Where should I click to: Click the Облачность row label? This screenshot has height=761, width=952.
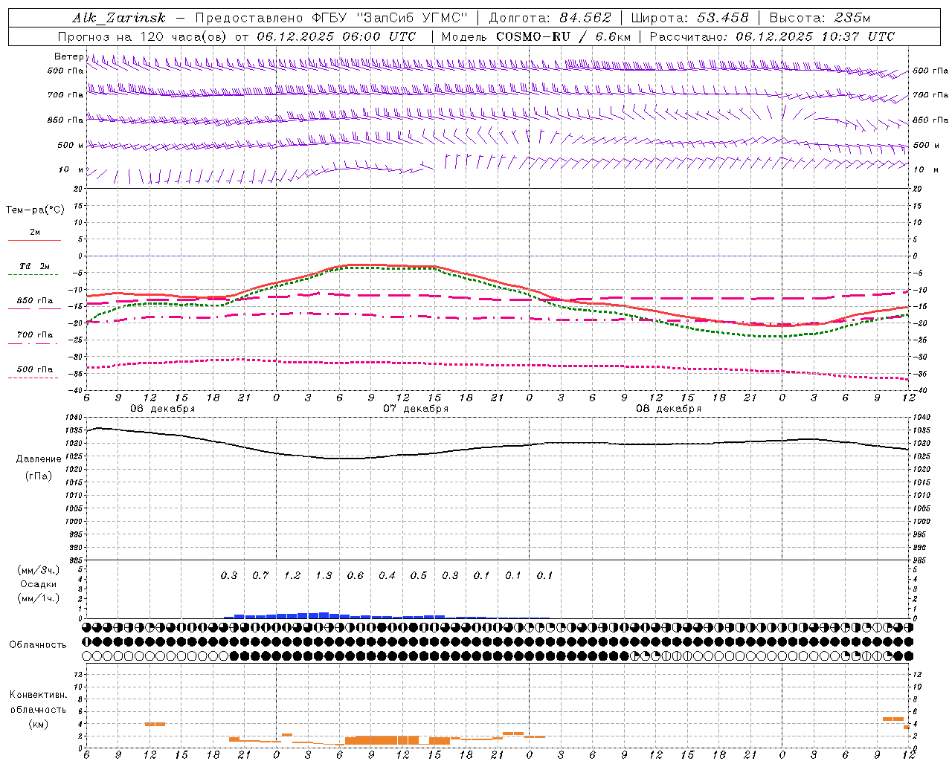click(38, 644)
